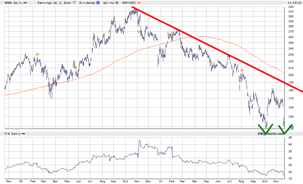Click the 35 label on P/E axis
Screen dimensions: 303x184
(x=290, y=152)
